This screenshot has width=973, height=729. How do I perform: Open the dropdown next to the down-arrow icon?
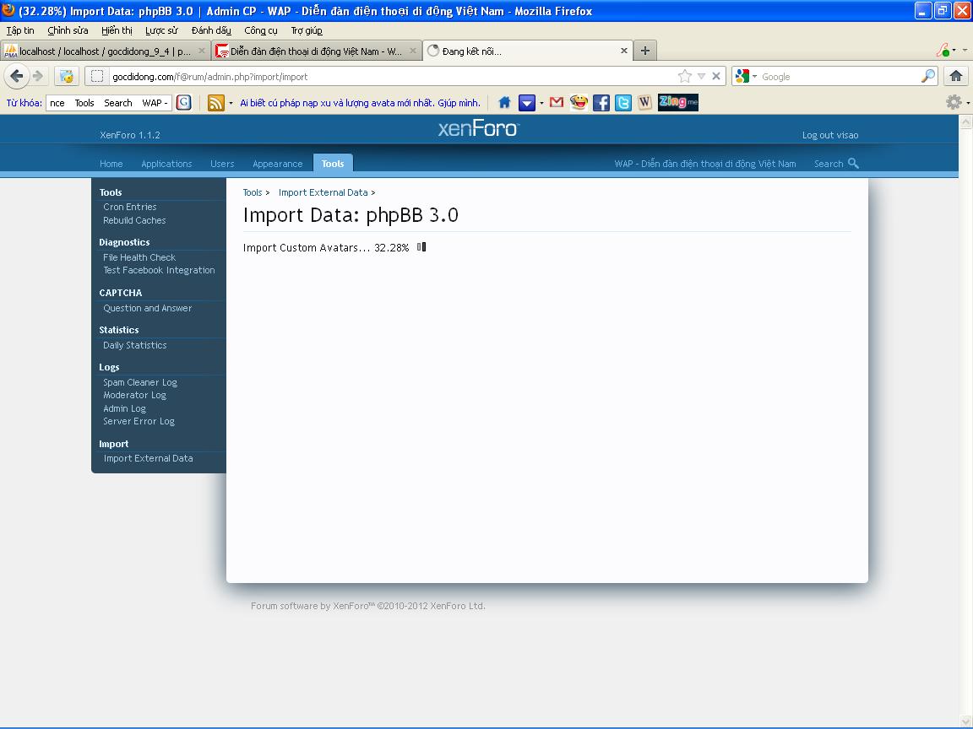click(x=541, y=103)
